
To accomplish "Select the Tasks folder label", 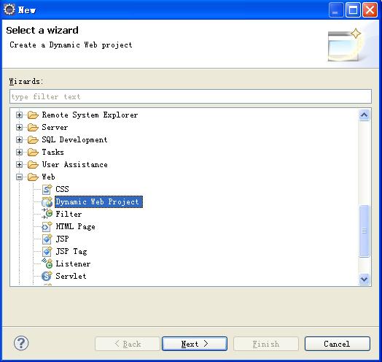I will (x=53, y=153).
